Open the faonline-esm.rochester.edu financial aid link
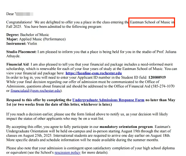The image size is (186, 156). coord(94,73)
